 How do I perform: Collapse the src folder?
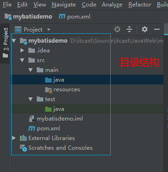[x=22, y=60]
